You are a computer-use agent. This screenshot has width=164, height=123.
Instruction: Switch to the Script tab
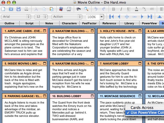pyautogui.click(x=29, y=23)
